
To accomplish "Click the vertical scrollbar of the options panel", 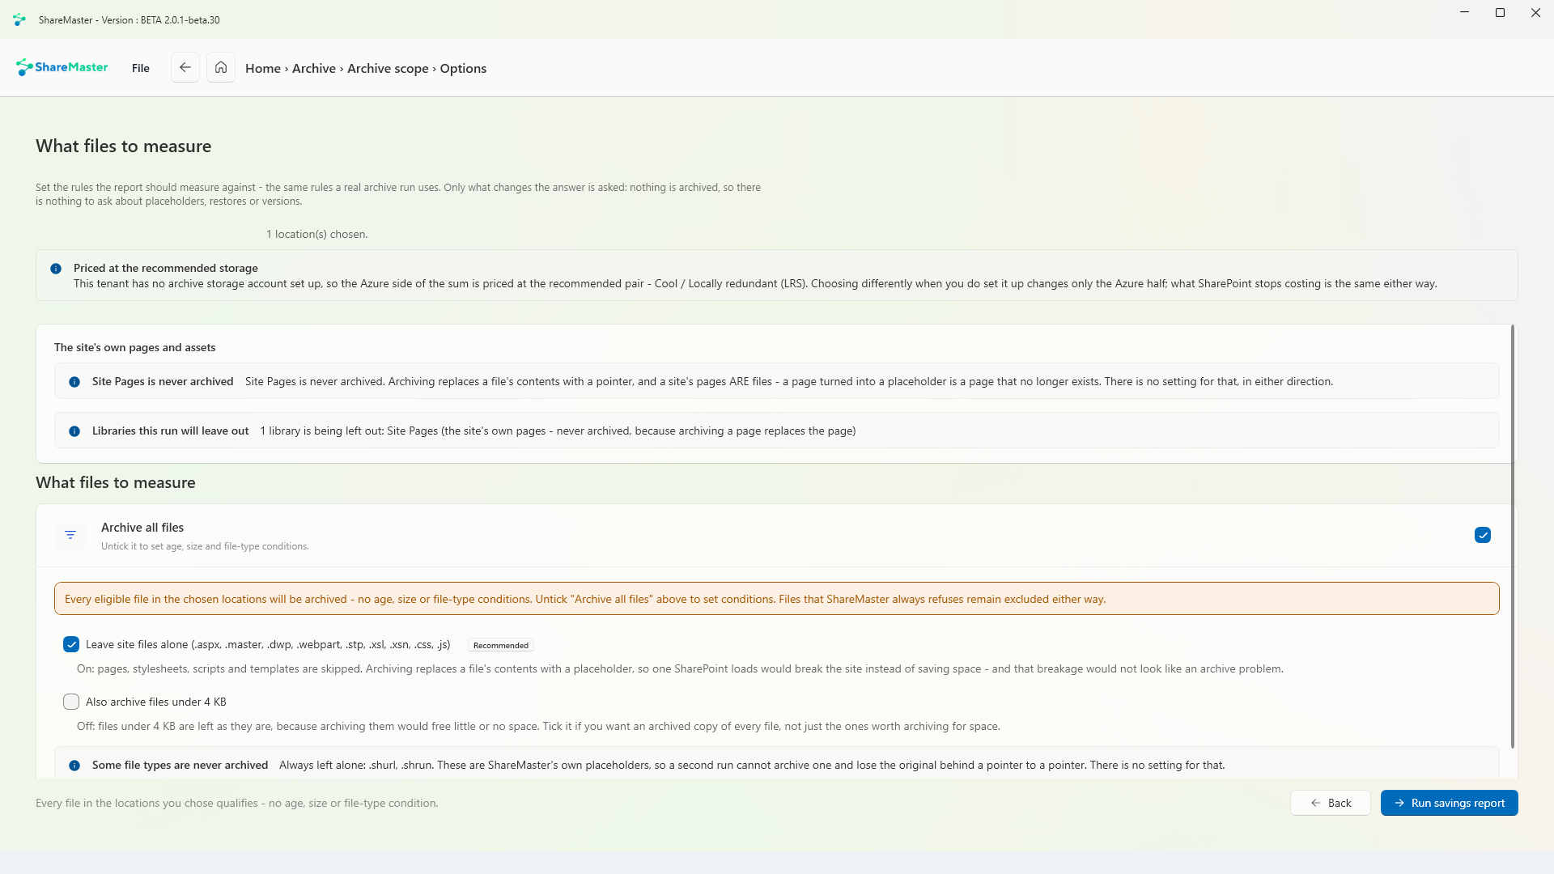I will 1512,537.
